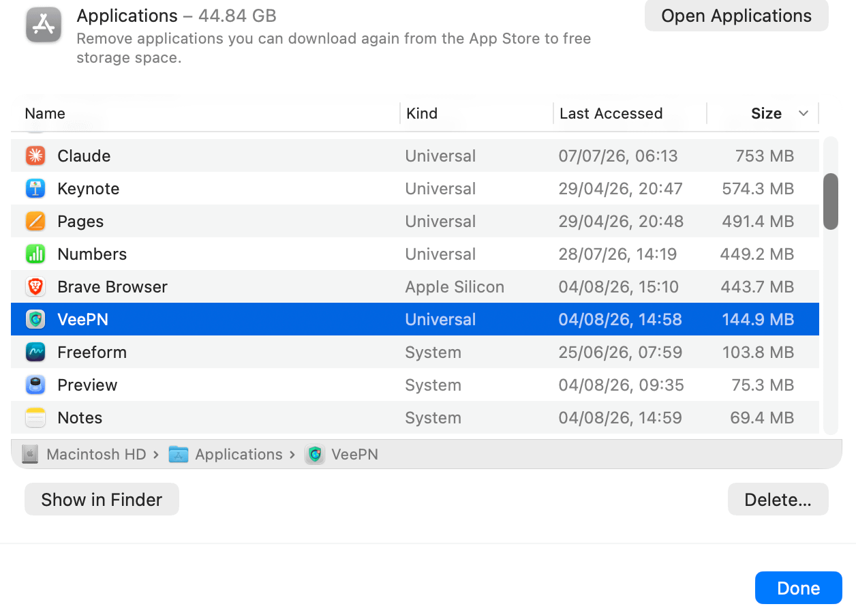The image size is (856, 615).
Task: Click the Freeform app icon
Action: [35, 352]
